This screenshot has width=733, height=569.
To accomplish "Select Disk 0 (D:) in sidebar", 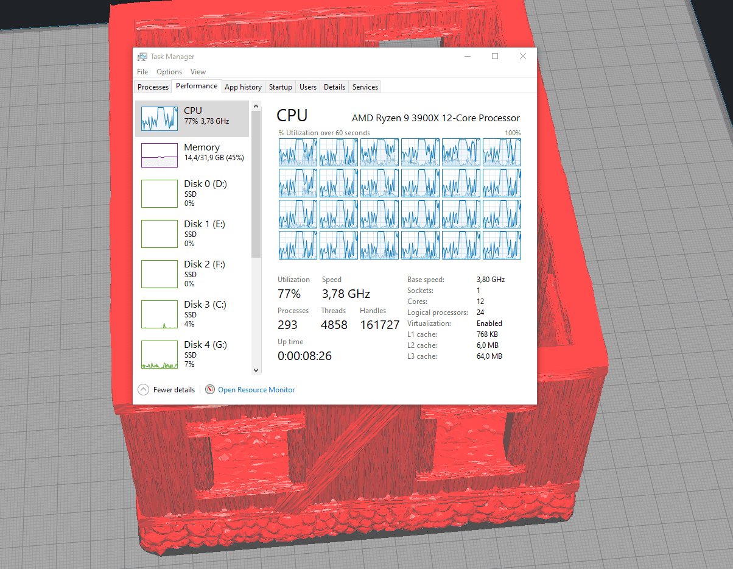I will click(x=192, y=193).
